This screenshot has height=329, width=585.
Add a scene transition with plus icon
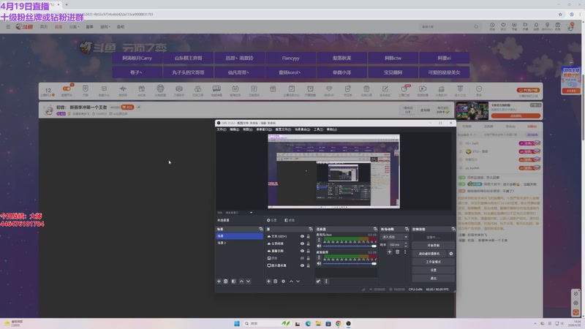pyautogui.click(x=390, y=252)
